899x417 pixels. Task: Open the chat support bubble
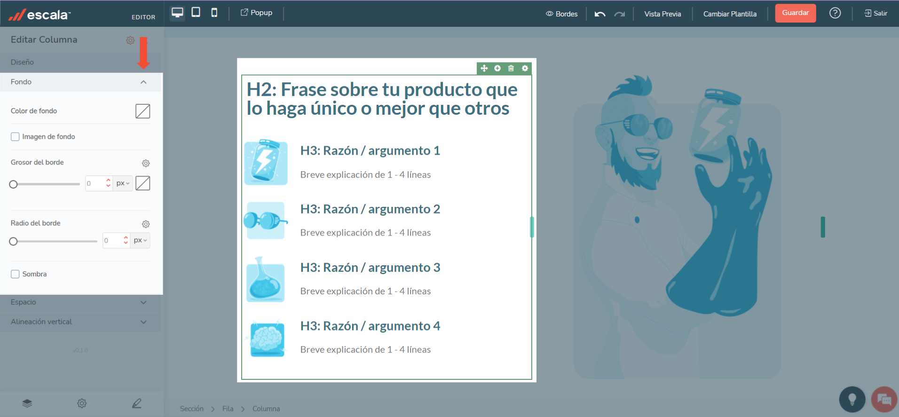(884, 400)
